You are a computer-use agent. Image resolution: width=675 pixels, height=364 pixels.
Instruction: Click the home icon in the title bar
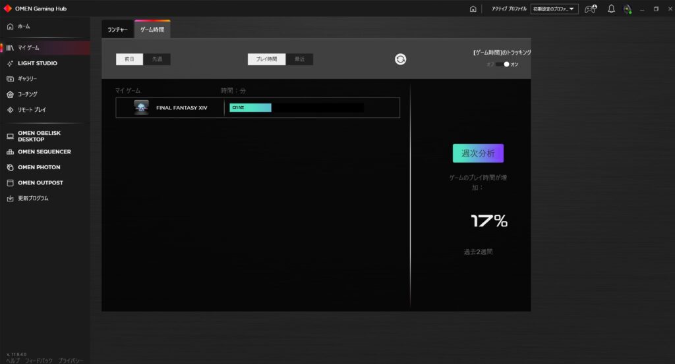pos(473,9)
